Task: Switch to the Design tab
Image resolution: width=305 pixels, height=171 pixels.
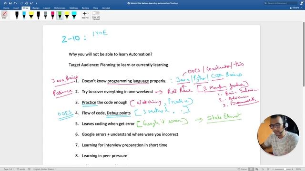Action: (x=36, y=8)
